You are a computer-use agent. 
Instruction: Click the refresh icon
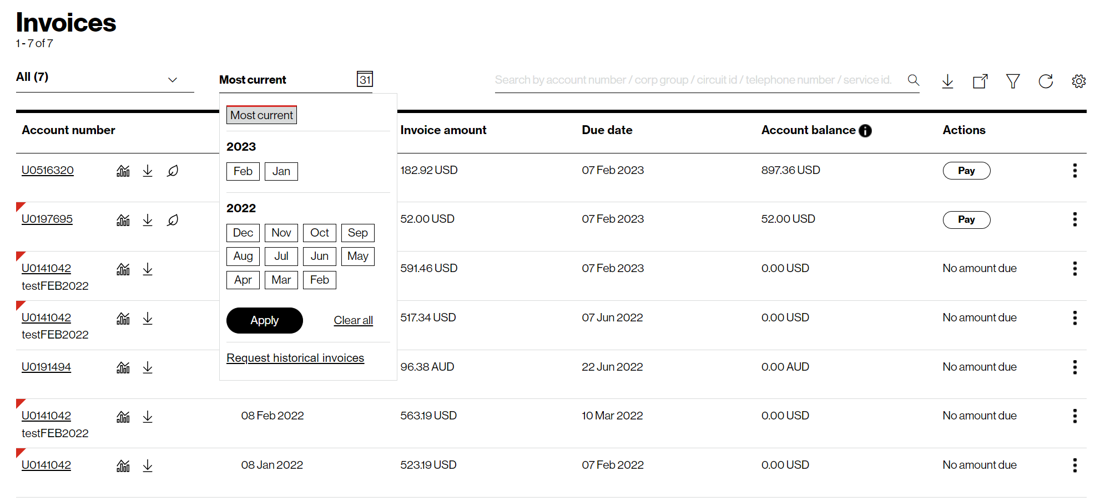point(1046,81)
